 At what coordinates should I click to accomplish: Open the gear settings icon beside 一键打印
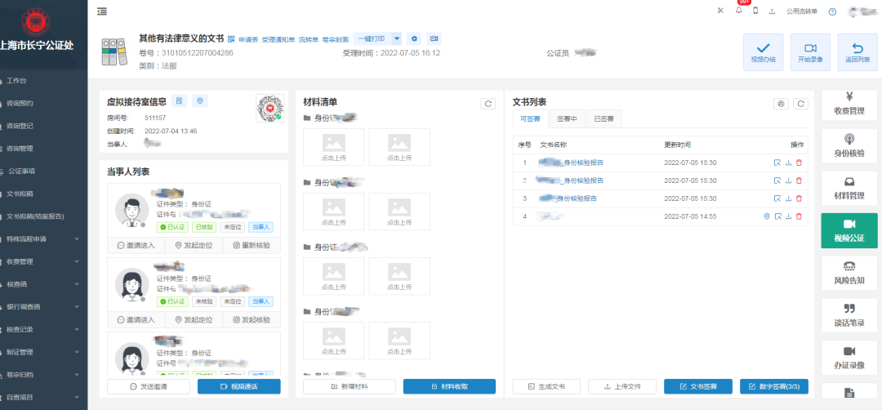[x=414, y=38]
